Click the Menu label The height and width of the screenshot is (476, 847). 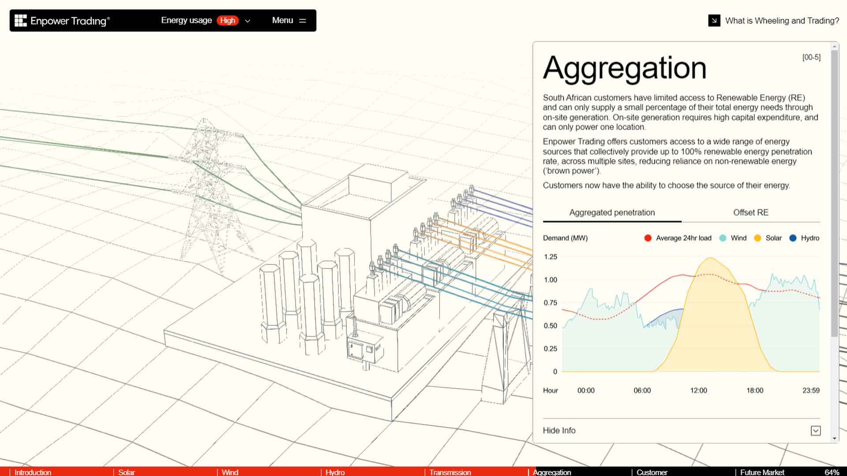click(x=282, y=20)
